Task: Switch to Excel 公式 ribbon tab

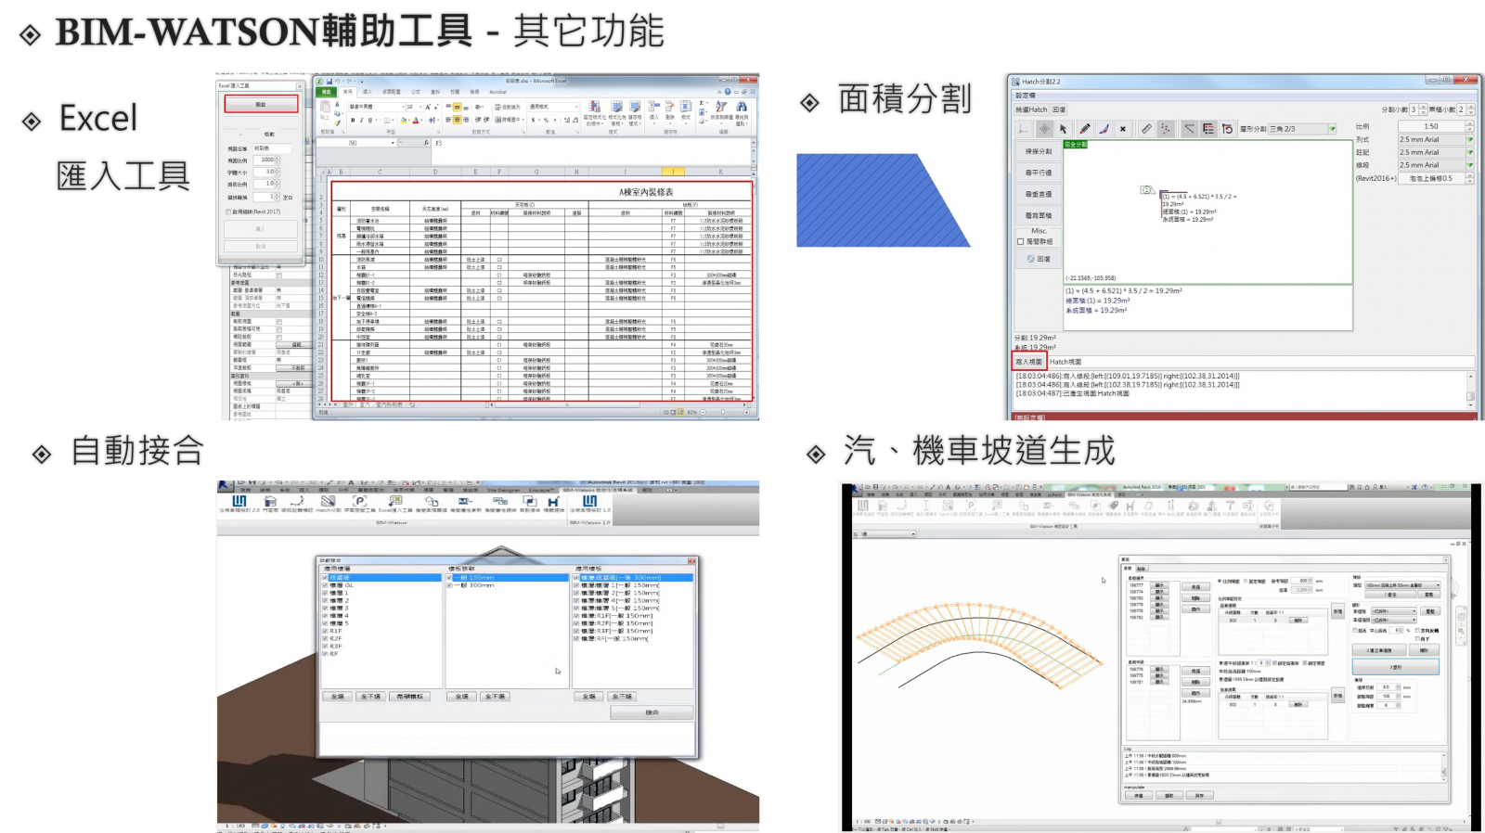Action: pyautogui.click(x=416, y=92)
